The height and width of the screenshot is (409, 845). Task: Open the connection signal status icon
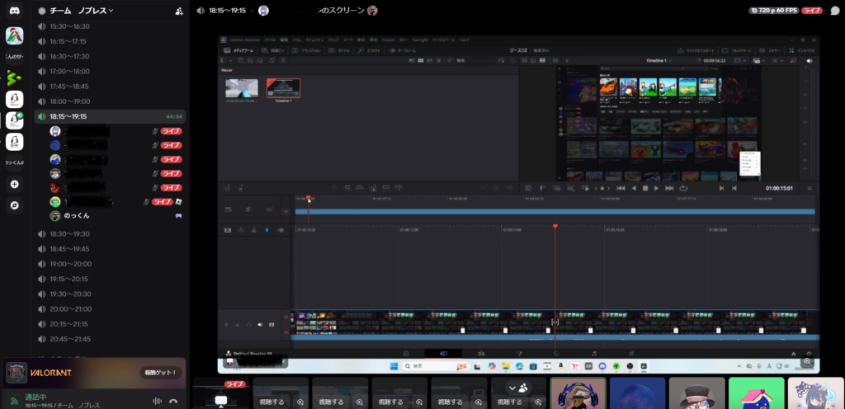tap(15, 401)
